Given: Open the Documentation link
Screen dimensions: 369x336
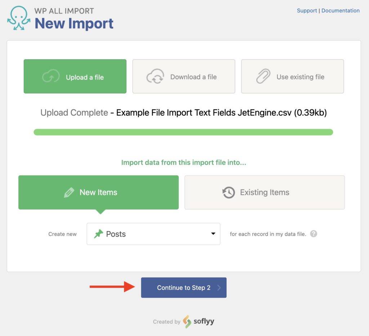Looking at the screenshot, I should tap(340, 10).
